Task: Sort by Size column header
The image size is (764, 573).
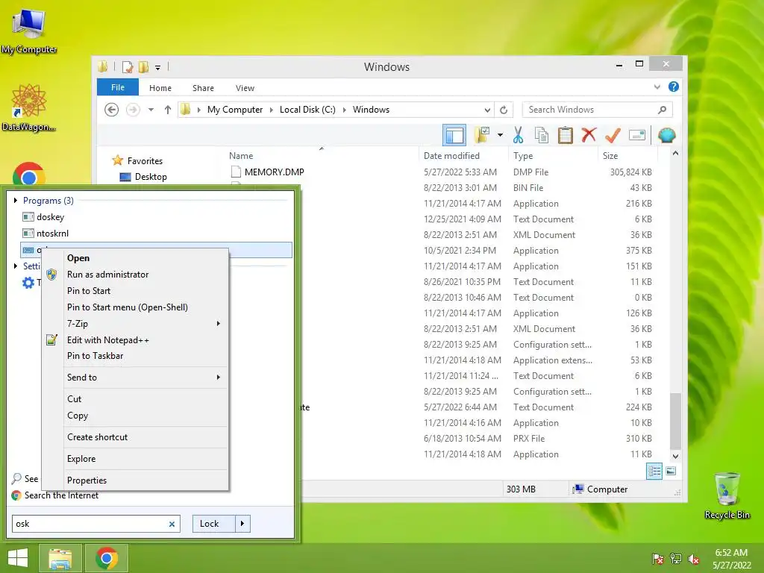Action: point(610,156)
